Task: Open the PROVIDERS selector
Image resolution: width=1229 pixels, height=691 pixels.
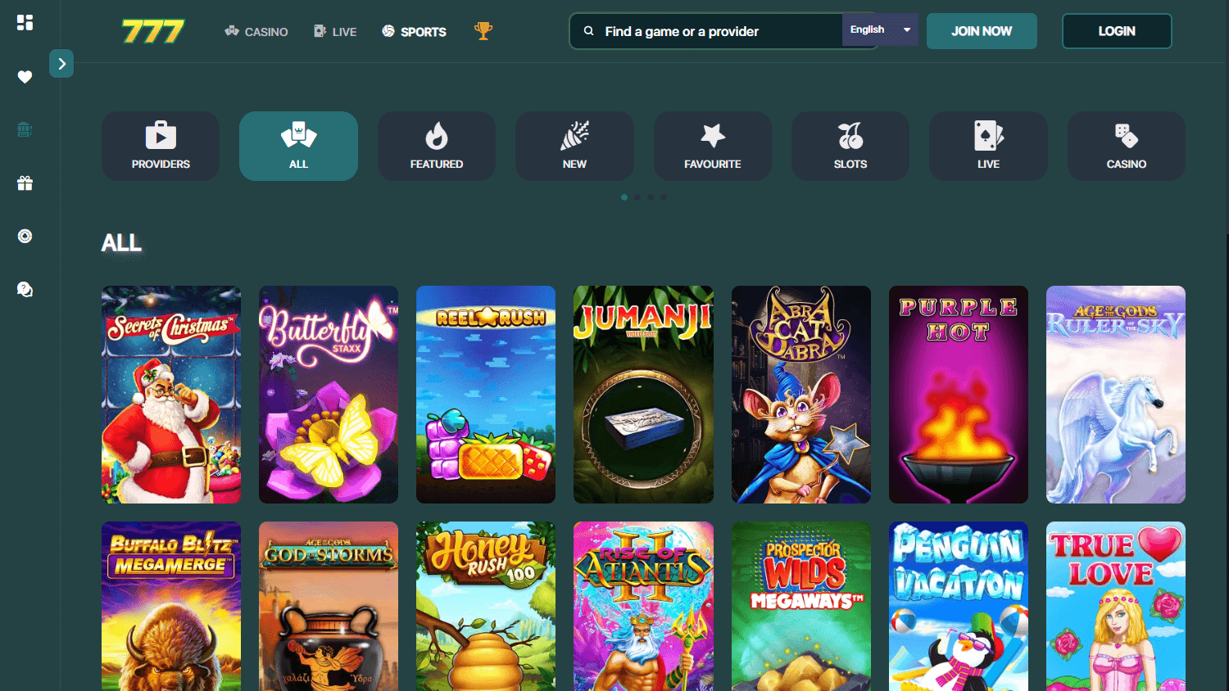Action: [161, 146]
